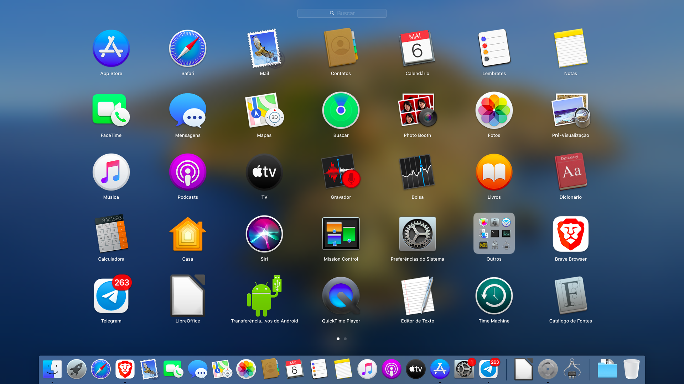Launch Time Machine from Launchpad
The image size is (684, 384).
(494, 296)
